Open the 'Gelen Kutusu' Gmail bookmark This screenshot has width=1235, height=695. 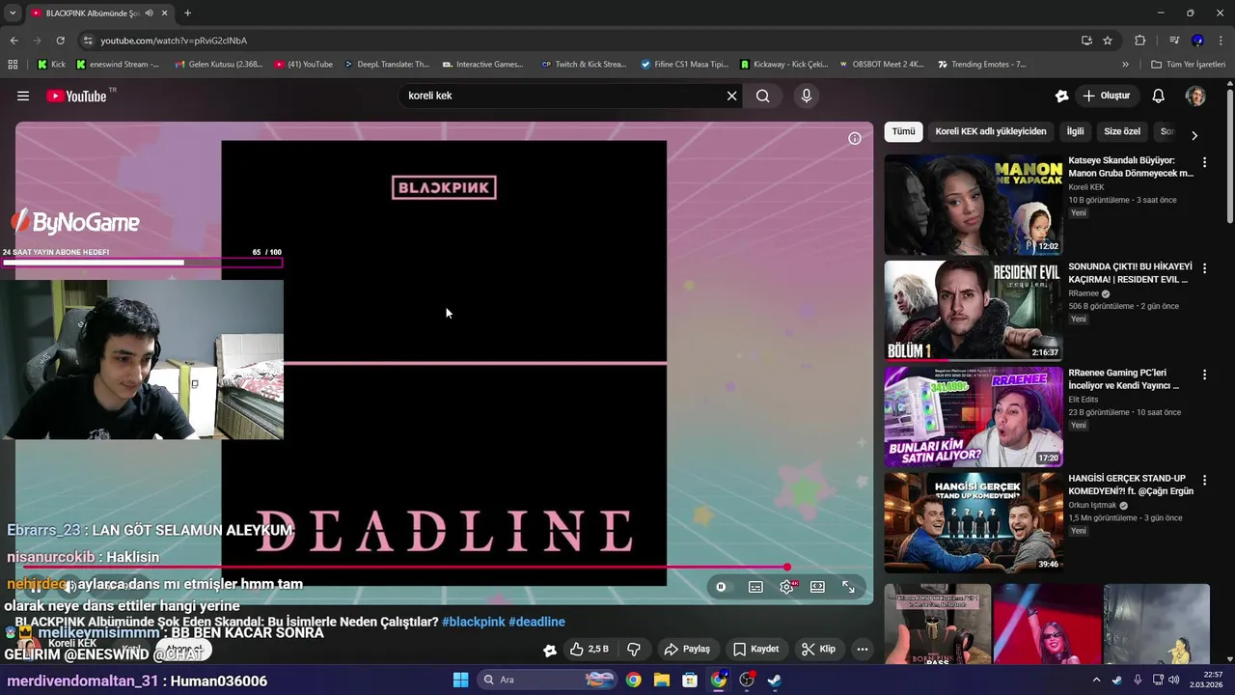click(218, 65)
